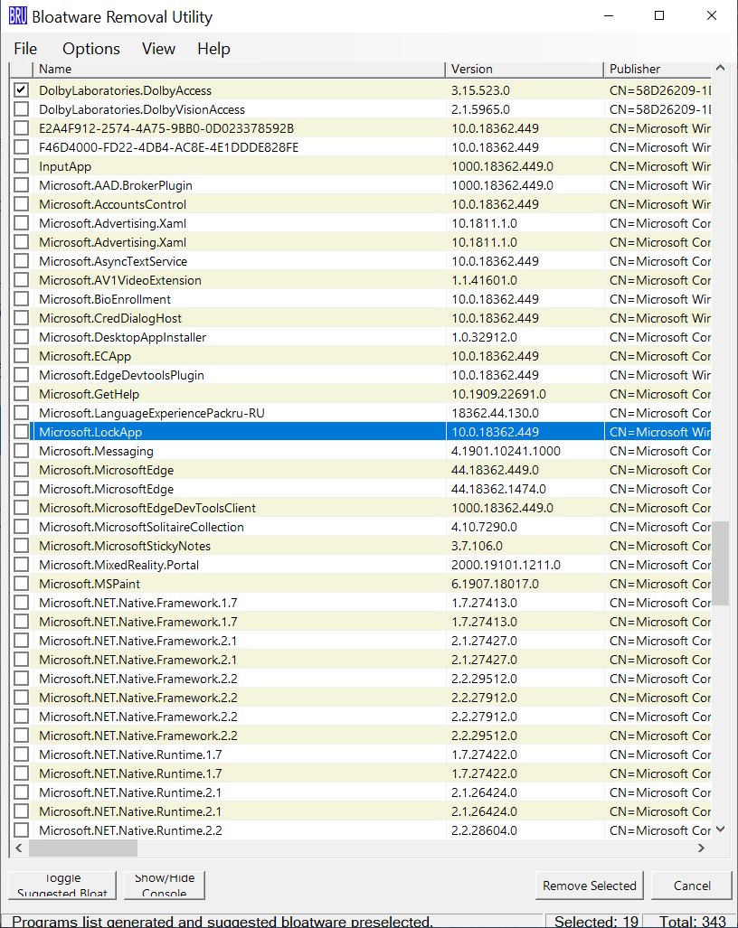Maximize the Bloatware Removal Utility window
The height and width of the screenshot is (928, 738).
coord(658,16)
